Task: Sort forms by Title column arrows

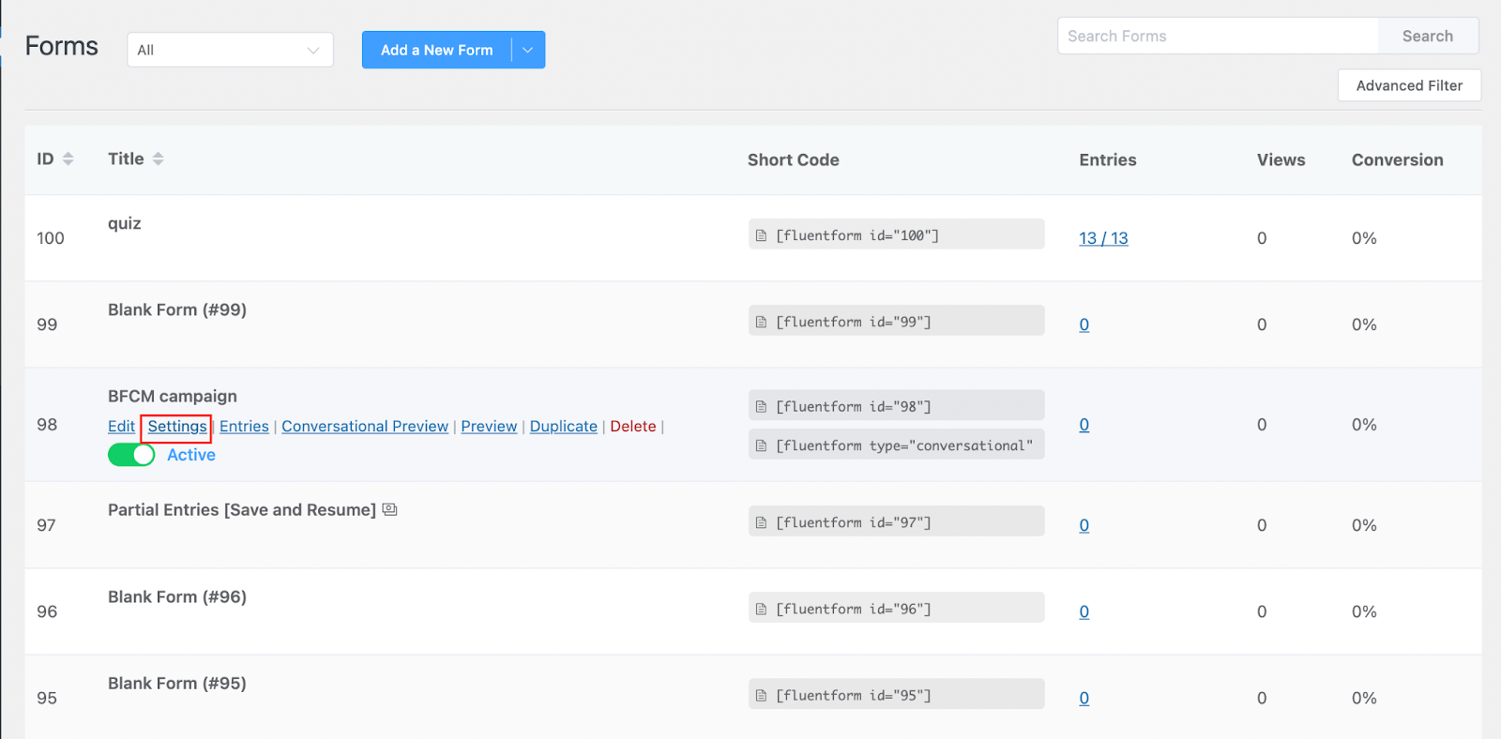Action: [158, 158]
